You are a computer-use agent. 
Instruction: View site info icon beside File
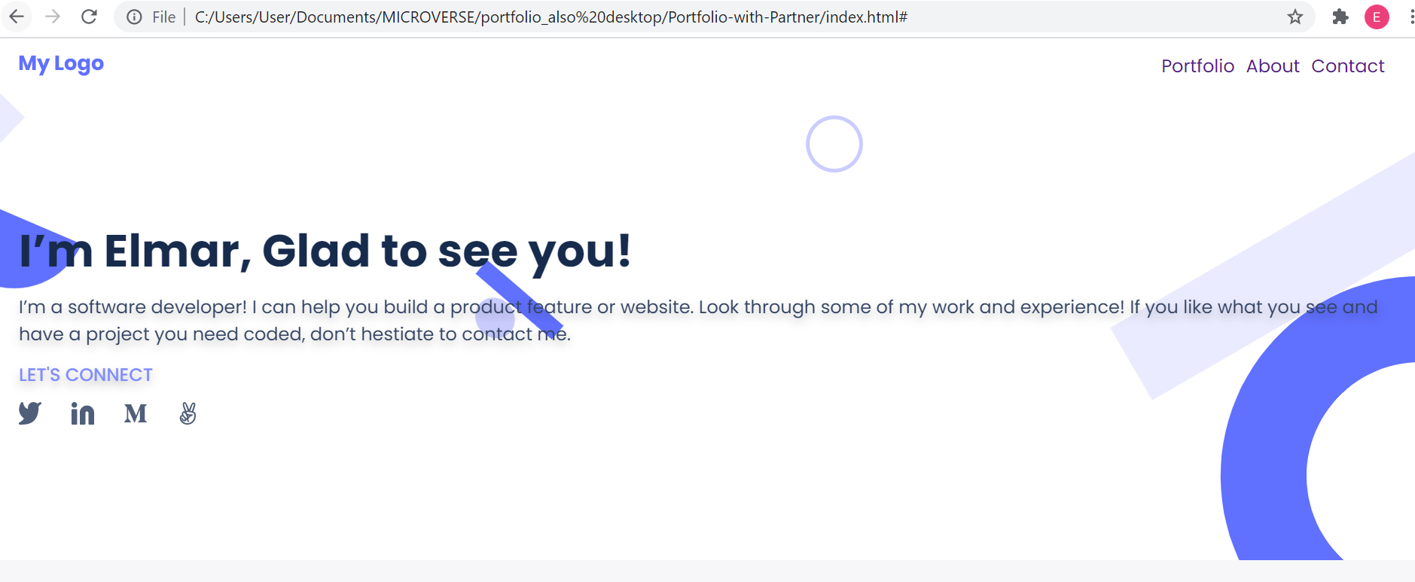point(134,17)
